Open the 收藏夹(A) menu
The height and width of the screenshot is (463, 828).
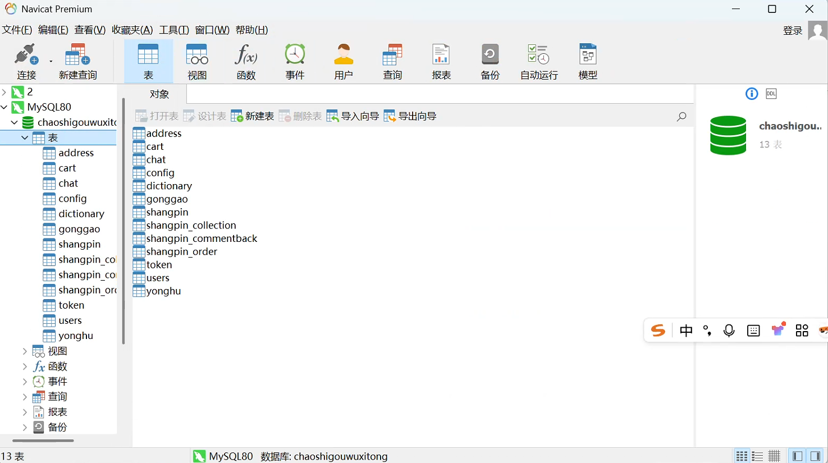[x=132, y=30]
